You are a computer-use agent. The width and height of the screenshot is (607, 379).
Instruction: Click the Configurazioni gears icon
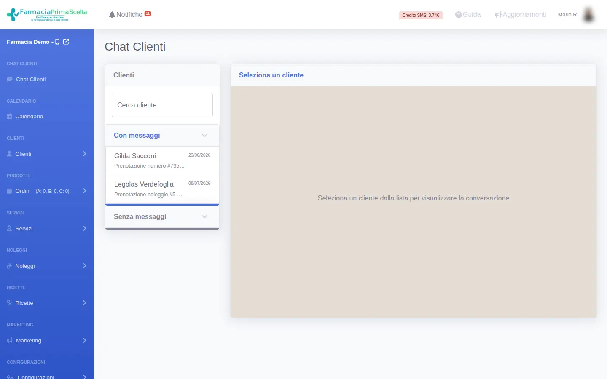coord(11,377)
